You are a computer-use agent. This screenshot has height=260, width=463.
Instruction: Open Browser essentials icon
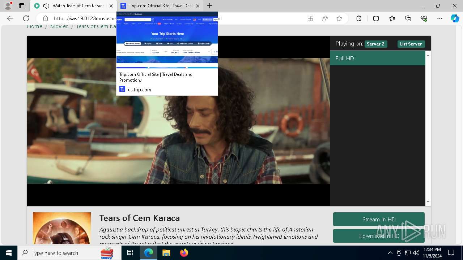(x=424, y=18)
